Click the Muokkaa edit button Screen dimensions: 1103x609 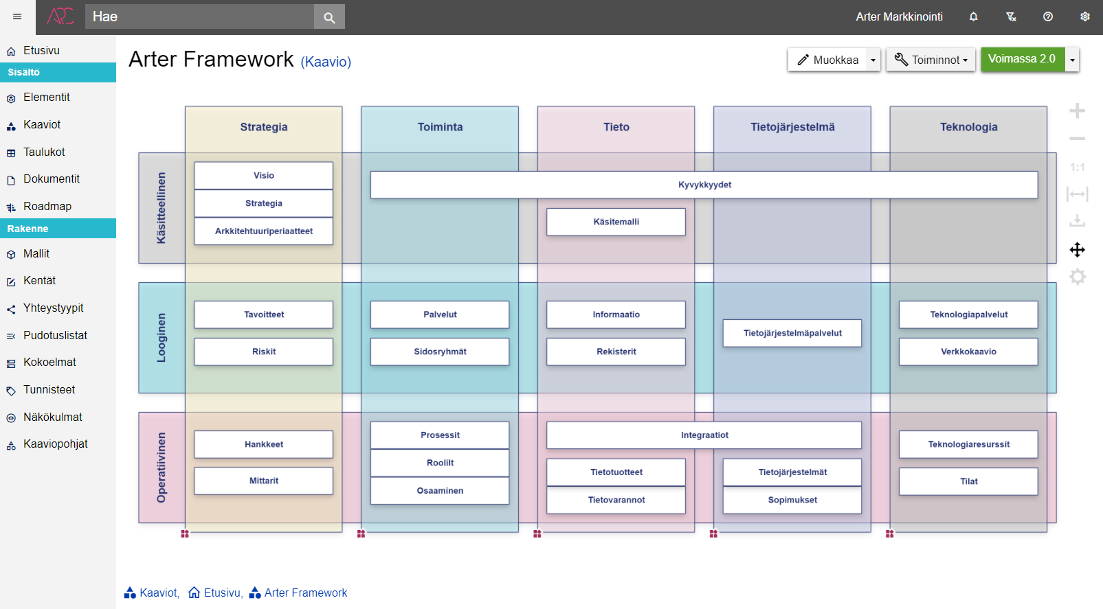click(x=827, y=60)
